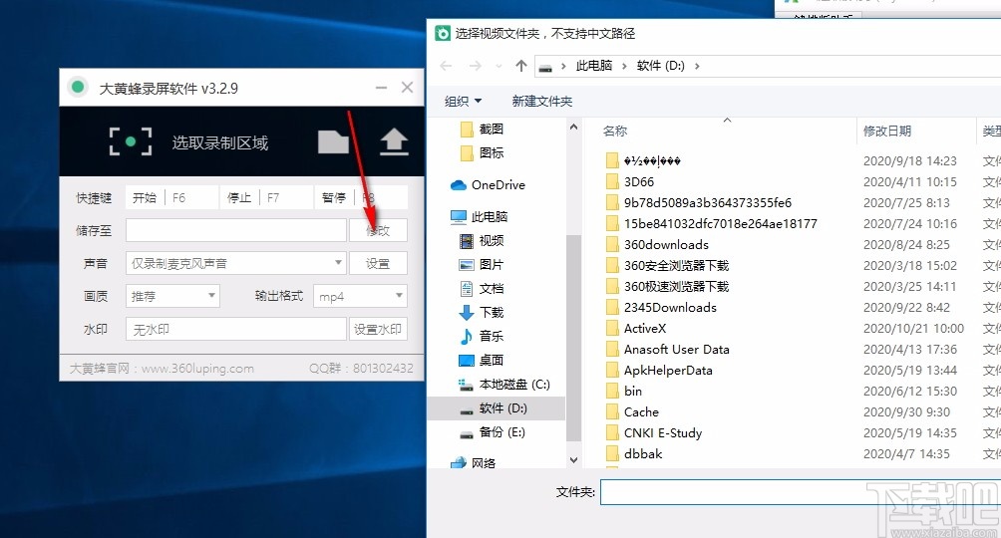Open the www.360luping.com website link
The image size is (1001, 538).
coord(197,369)
